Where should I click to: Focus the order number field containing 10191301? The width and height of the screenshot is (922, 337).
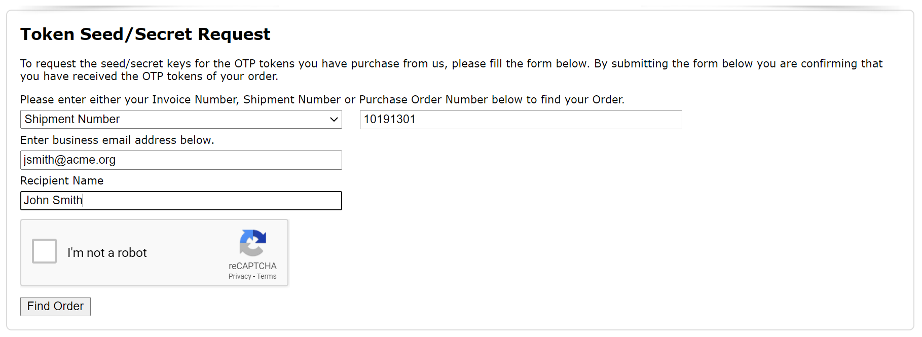tap(521, 120)
